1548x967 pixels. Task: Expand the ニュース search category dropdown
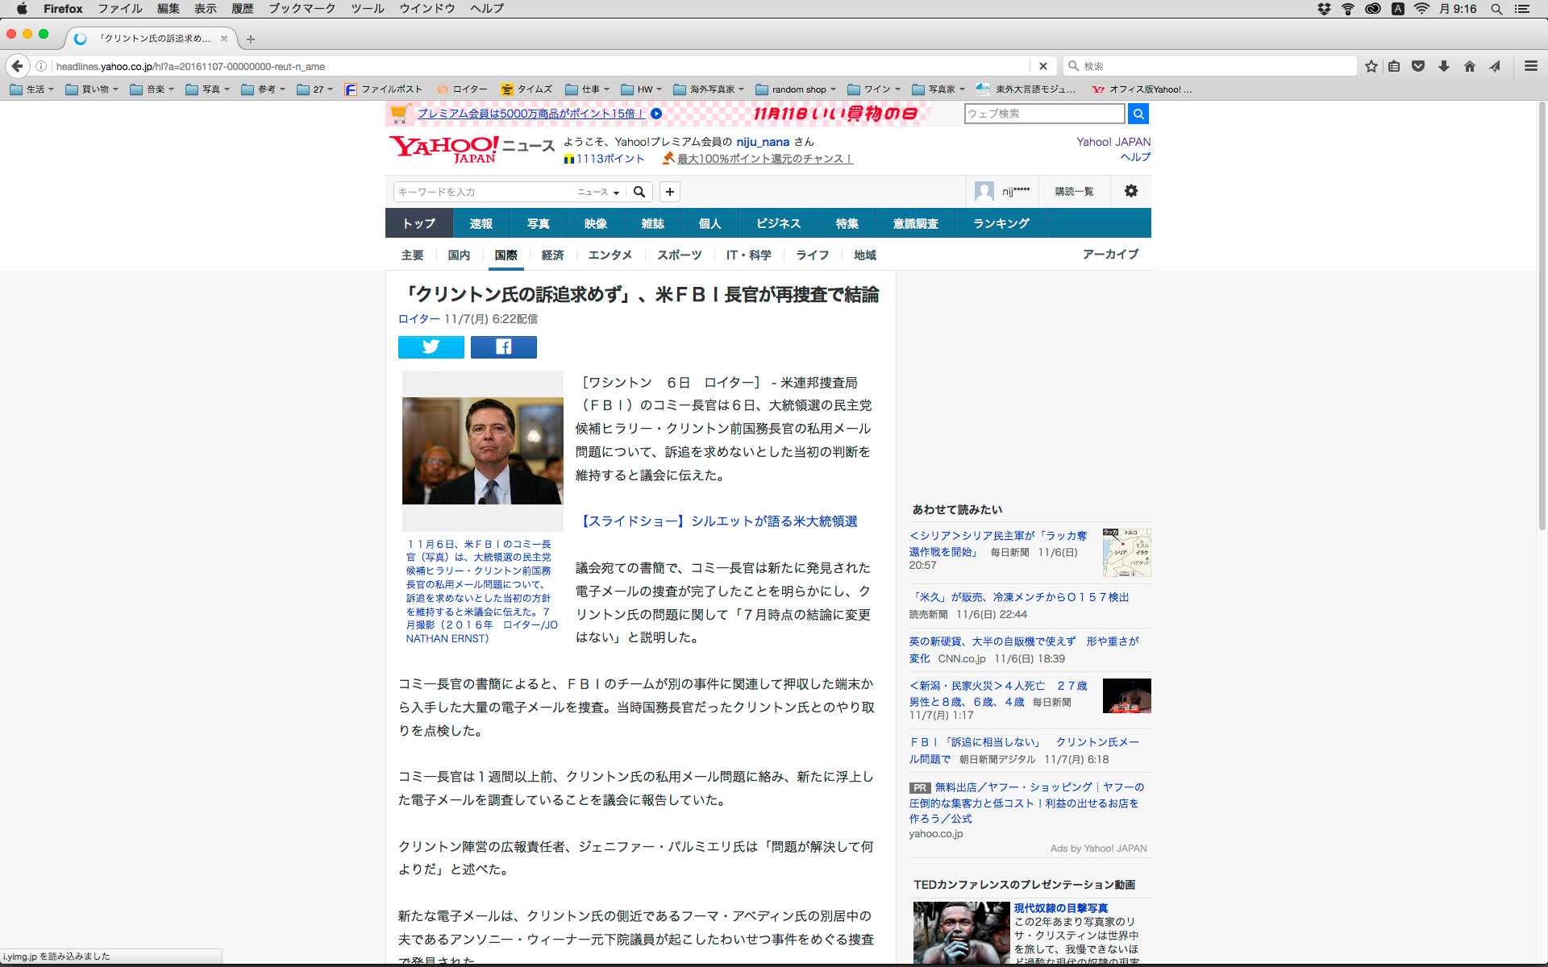pos(598,192)
